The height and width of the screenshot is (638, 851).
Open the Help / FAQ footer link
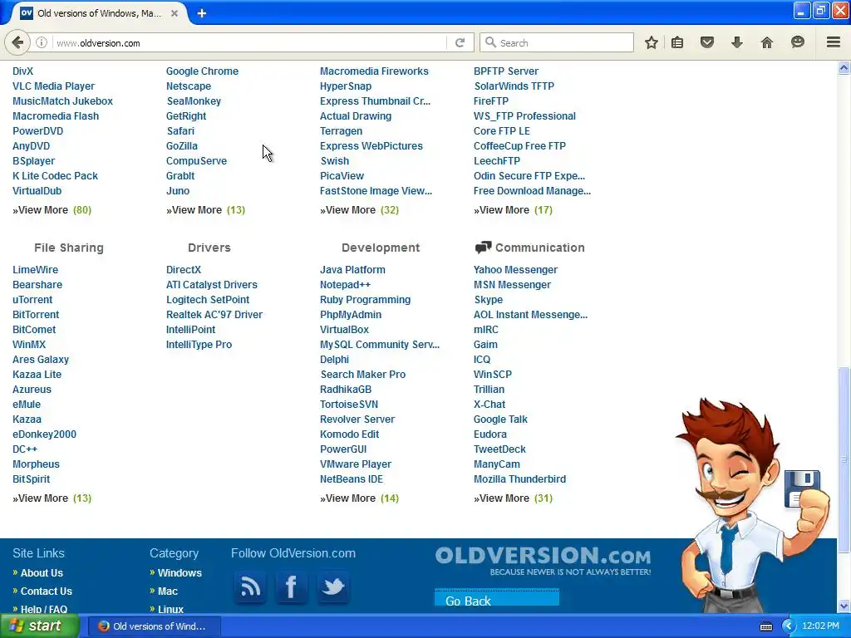pos(44,609)
